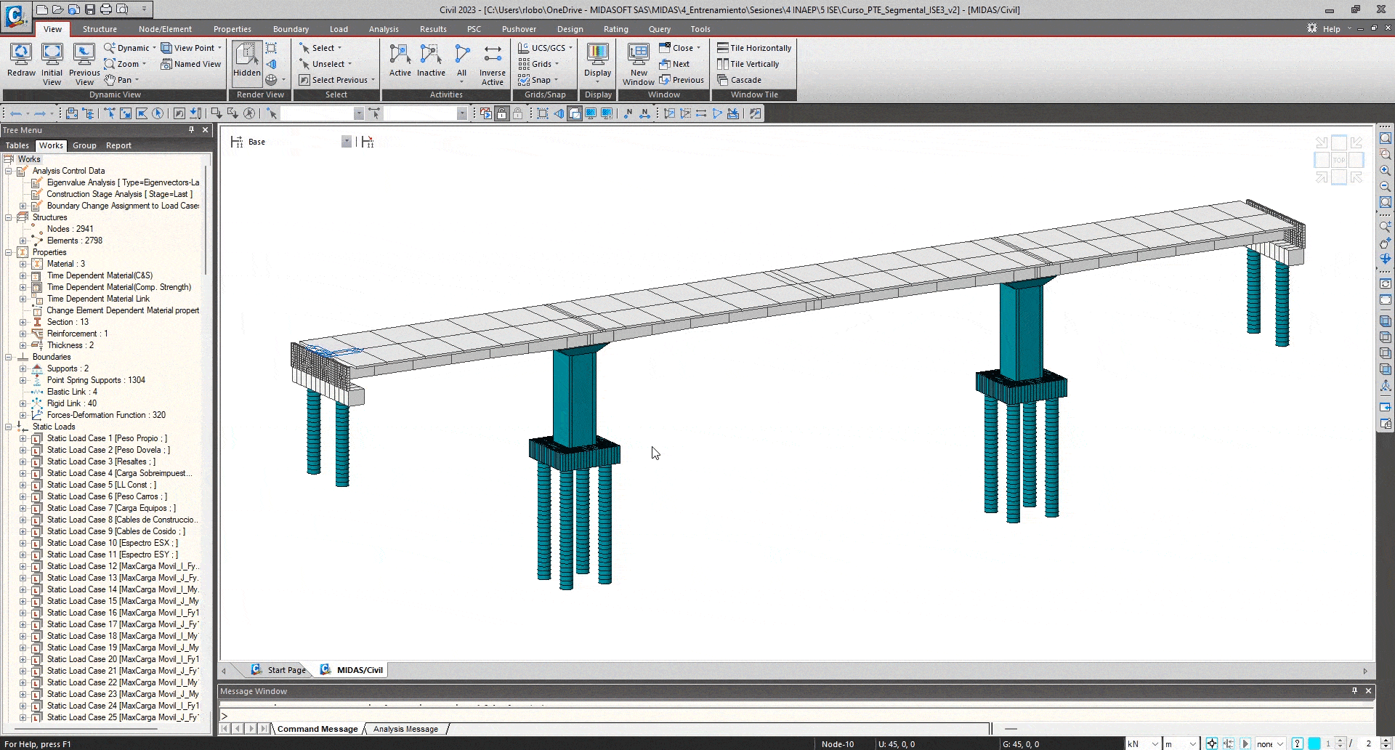Open the Snap dropdown
This screenshot has height=750, width=1395.
click(538, 80)
